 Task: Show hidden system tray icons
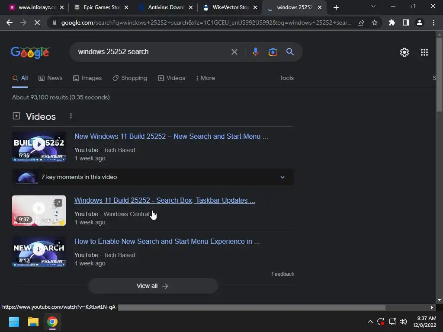click(x=370, y=322)
